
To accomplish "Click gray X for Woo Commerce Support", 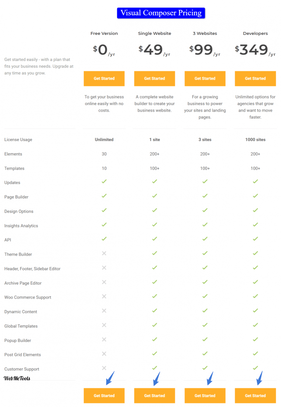I will click(x=104, y=296).
